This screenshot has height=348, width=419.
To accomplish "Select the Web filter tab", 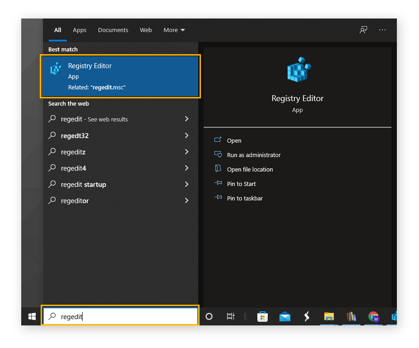I will point(145,30).
